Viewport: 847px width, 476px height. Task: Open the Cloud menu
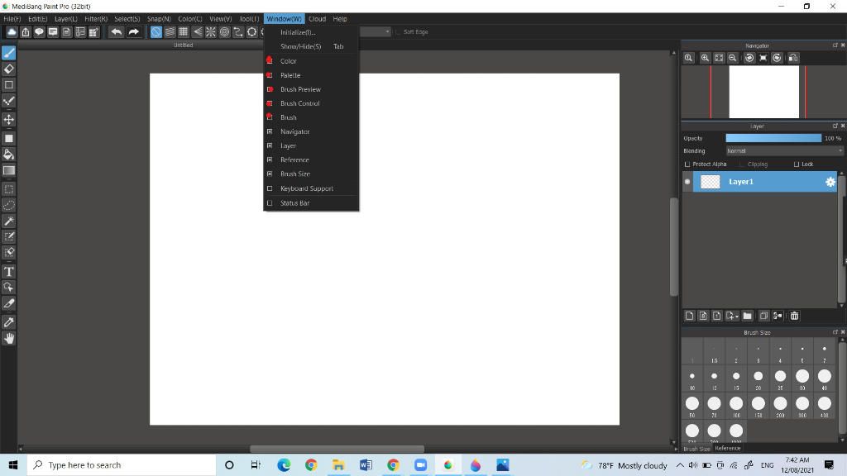pos(317,19)
